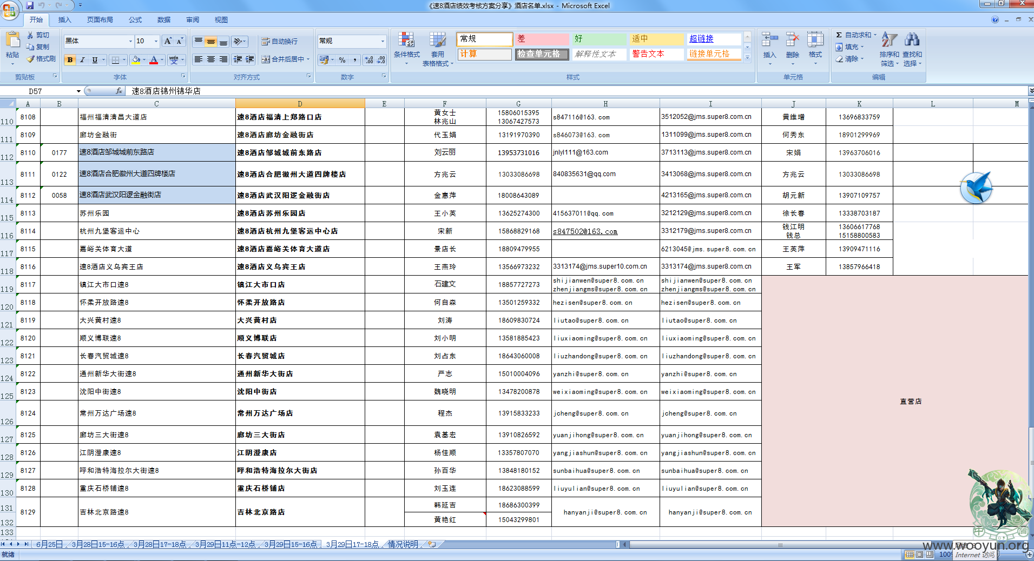Toggle Italic formatting

82,60
